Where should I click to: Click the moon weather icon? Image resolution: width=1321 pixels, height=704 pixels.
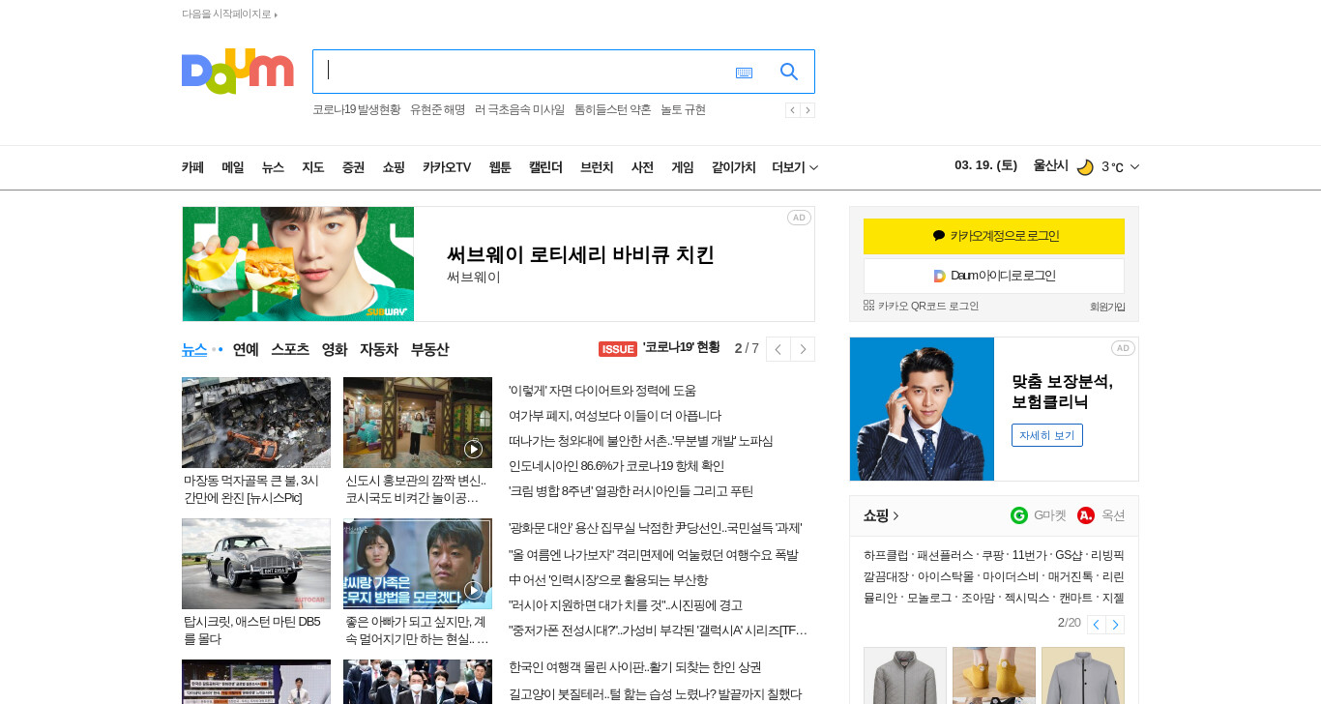pyautogui.click(x=1085, y=167)
